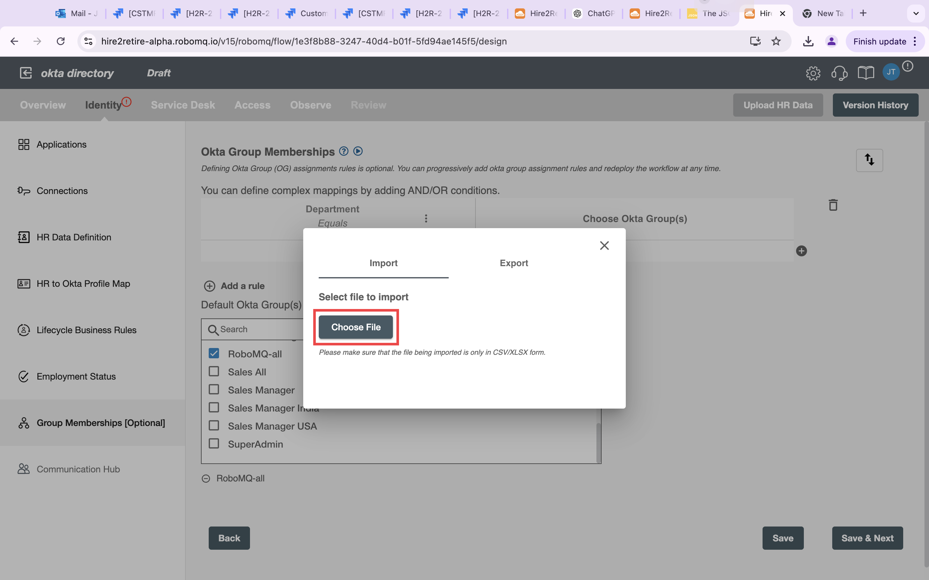Enable the SuperAdmin checkbox
This screenshot has width=929, height=580.
tap(214, 444)
